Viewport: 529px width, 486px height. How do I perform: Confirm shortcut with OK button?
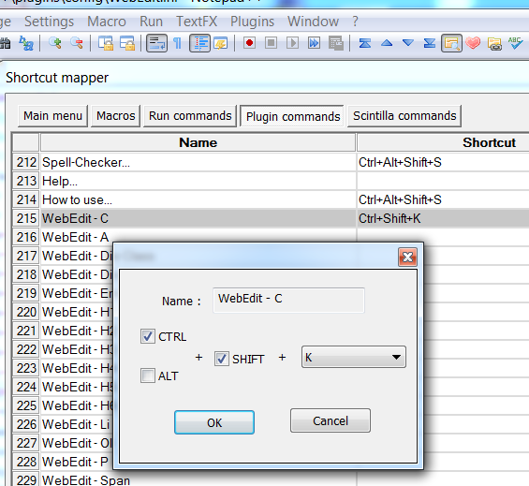click(214, 422)
